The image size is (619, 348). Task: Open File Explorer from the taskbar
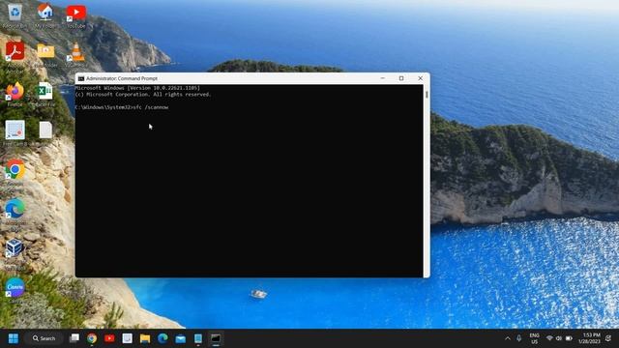[145, 338]
